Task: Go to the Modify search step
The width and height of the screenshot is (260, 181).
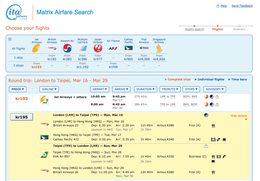Action: click(x=194, y=29)
